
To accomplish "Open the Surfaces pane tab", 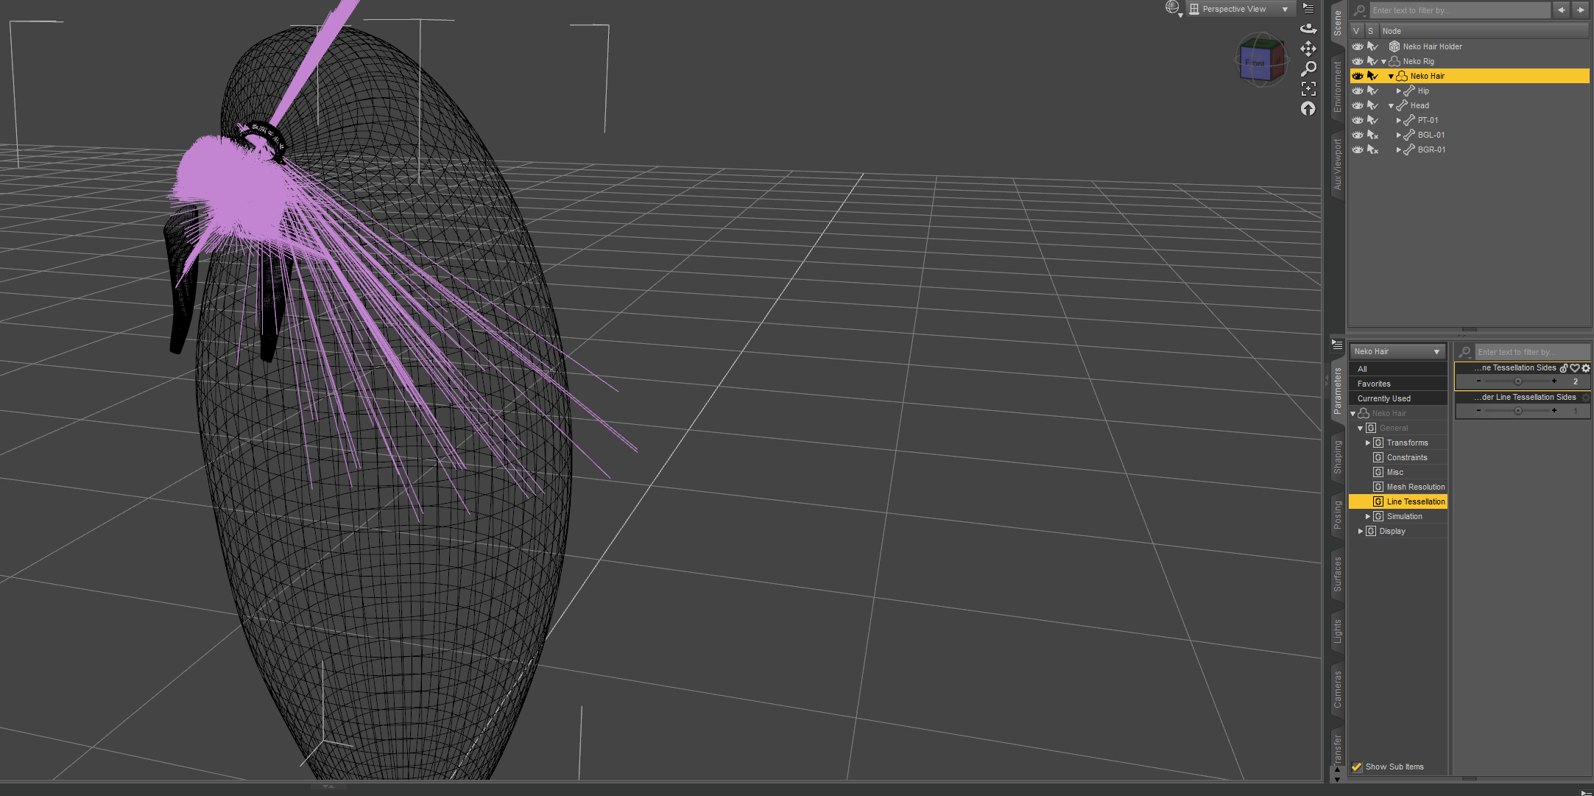I will tap(1337, 574).
